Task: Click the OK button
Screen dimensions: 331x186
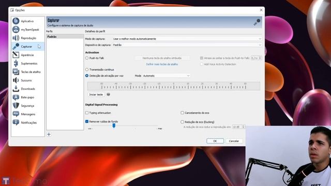Action: [x=215, y=141]
